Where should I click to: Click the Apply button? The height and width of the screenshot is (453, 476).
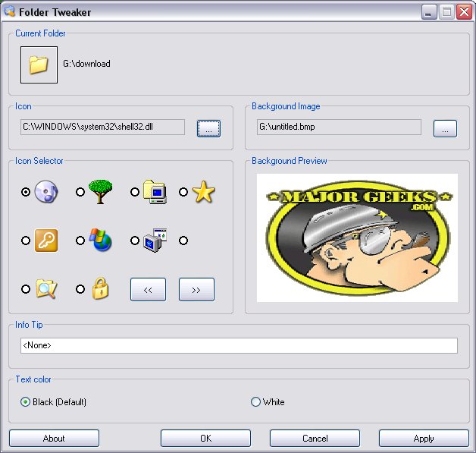(424, 438)
